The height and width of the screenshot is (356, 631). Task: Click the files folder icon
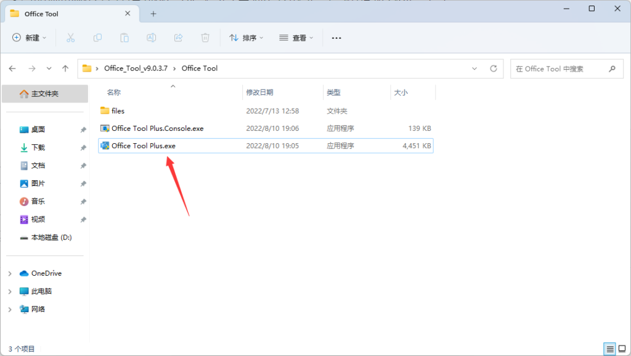105,110
